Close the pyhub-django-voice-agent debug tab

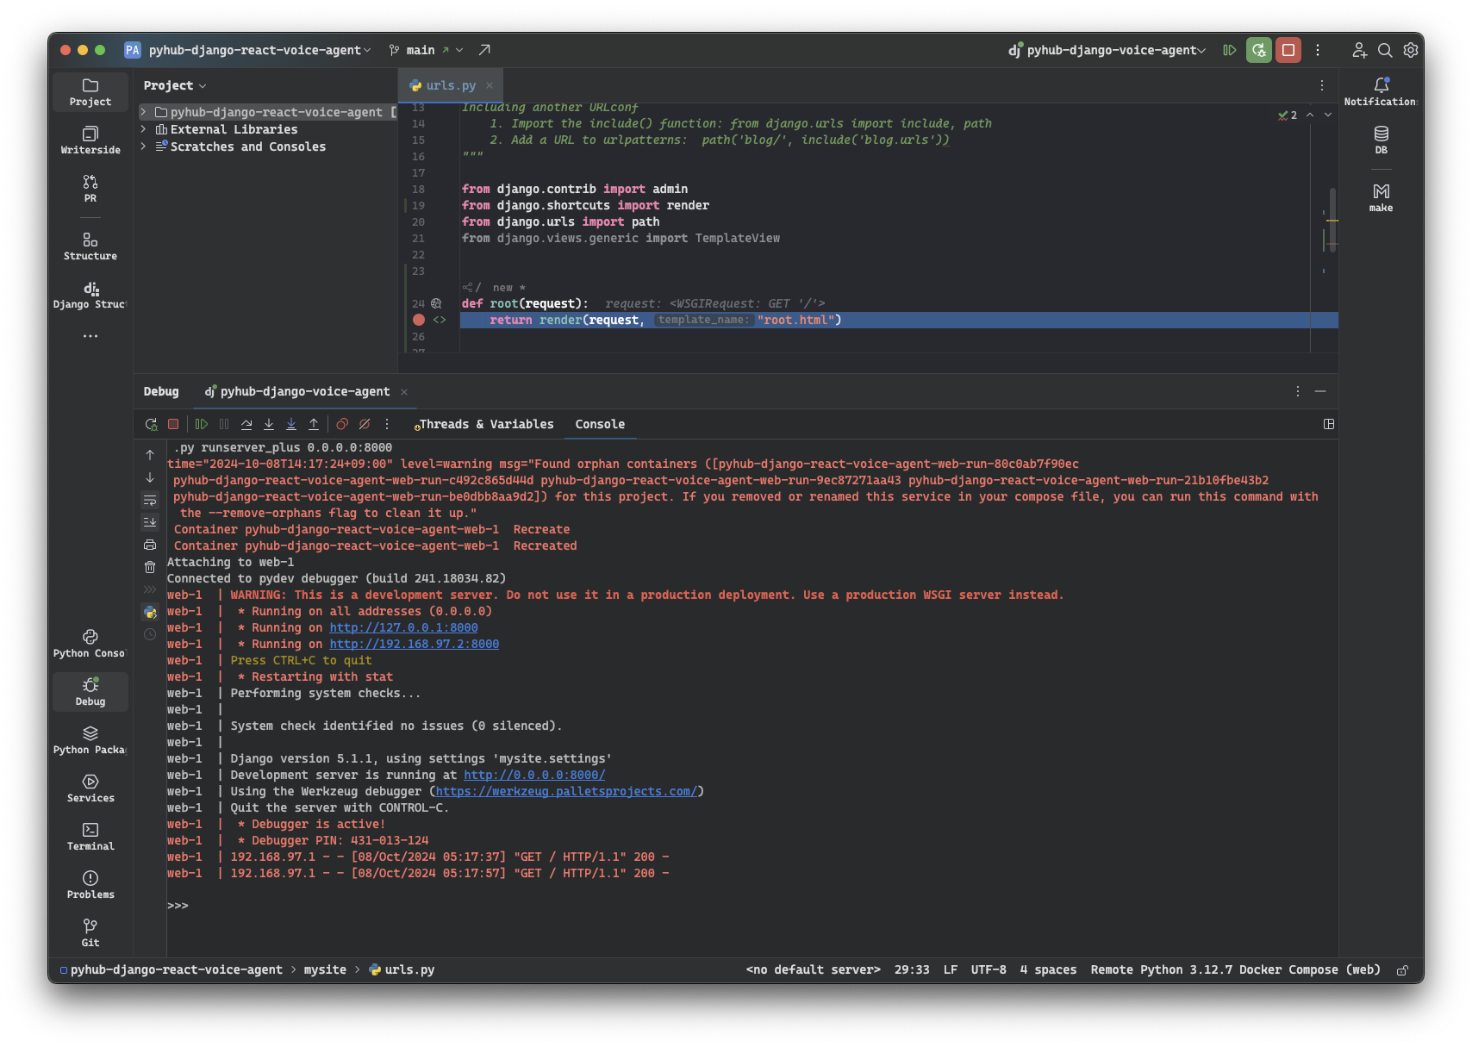pyautogui.click(x=404, y=392)
